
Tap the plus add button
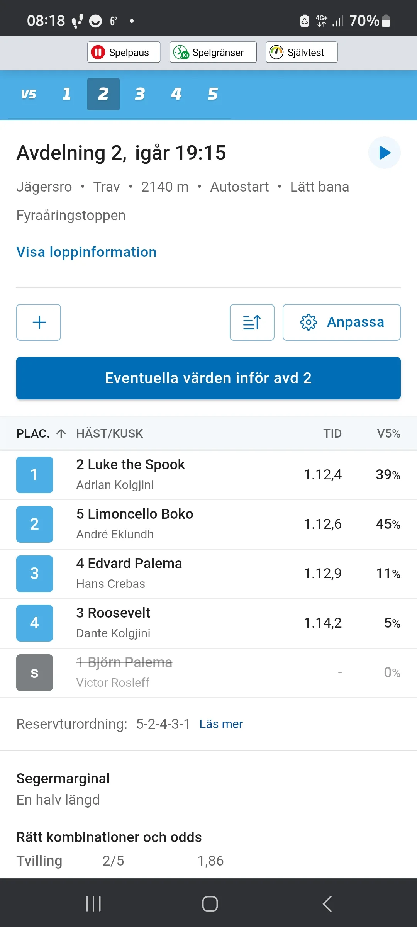pos(39,322)
